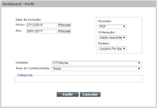Open the Modelo dropdown showing Usuário Por Ida
Image resolution: width=157 pixels, height=108 pixels.
tap(112, 49)
